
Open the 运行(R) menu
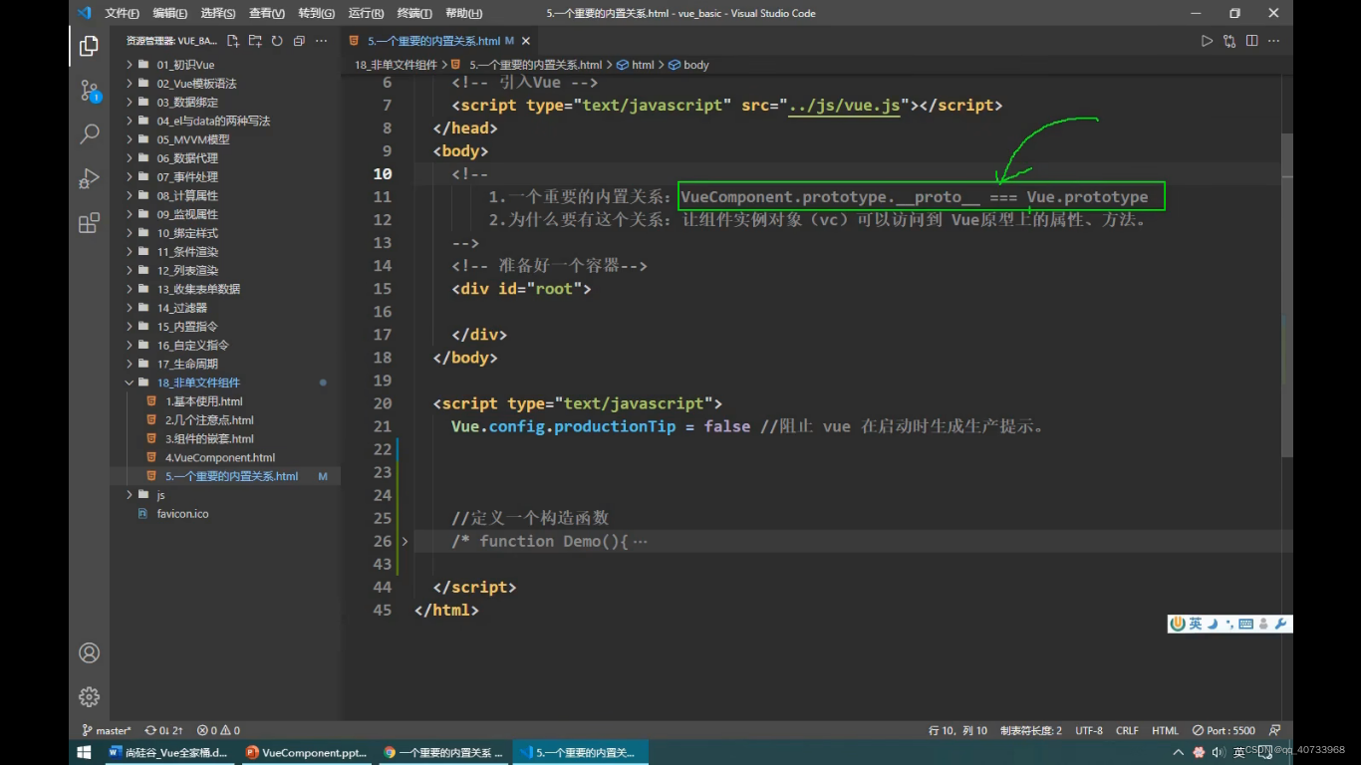(366, 13)
